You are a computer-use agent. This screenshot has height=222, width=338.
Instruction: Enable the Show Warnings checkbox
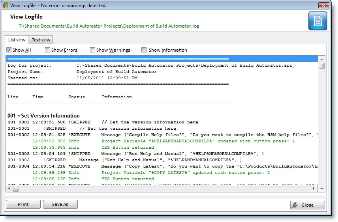pos(92,50)
